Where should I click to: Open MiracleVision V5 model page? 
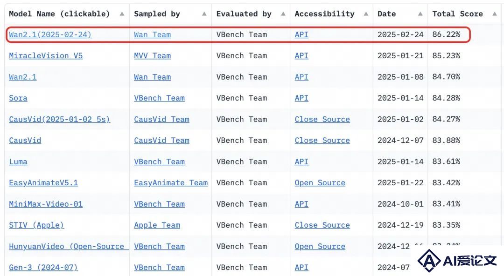pos(46,56)
